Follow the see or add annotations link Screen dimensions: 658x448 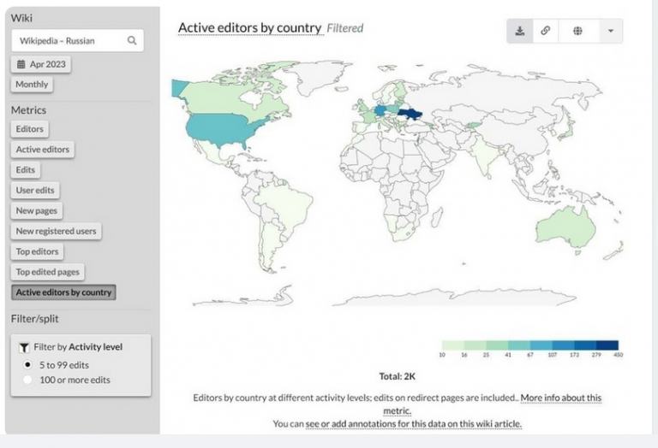point(414,423)
